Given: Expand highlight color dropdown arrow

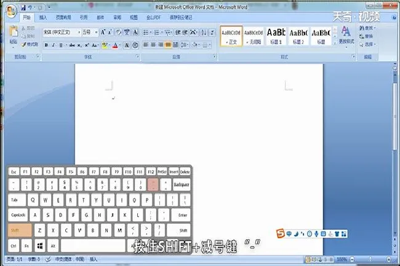Looking at the screenshot, I should (x=110, y=45).
